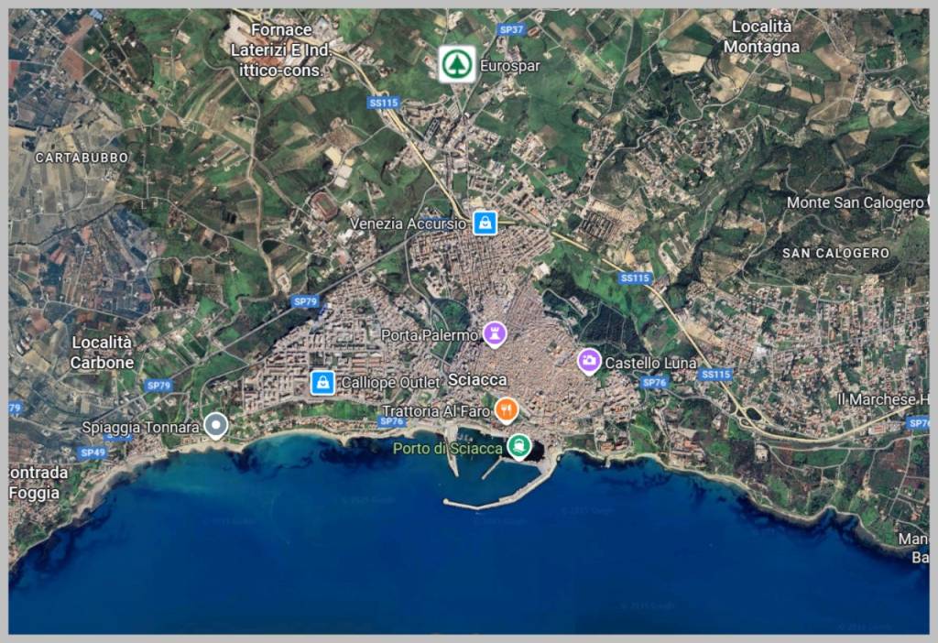Click the Località Montagna label

coord(761,37)
